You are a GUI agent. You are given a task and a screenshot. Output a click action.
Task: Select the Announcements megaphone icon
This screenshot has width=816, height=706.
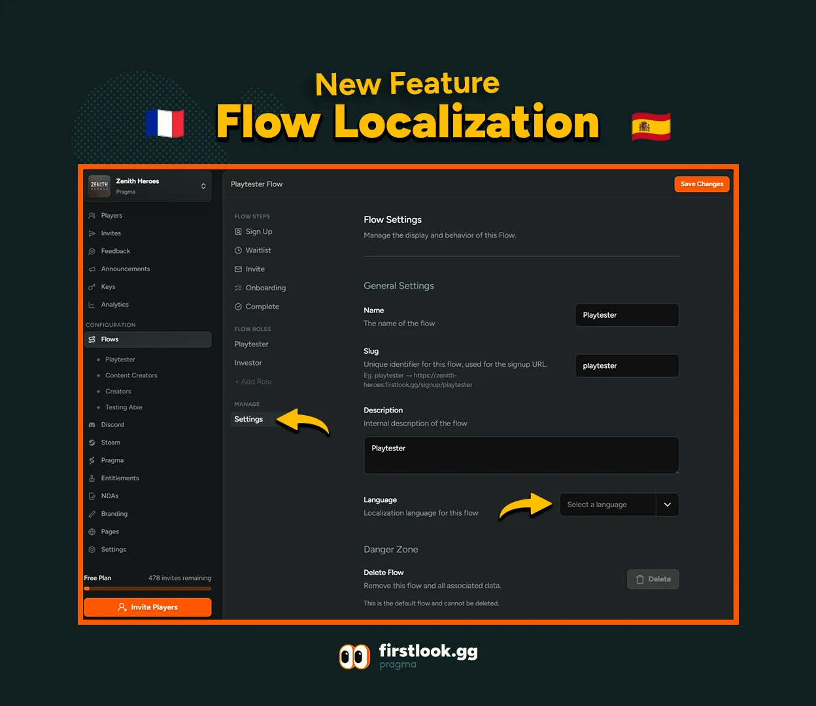tap(92, 269)
